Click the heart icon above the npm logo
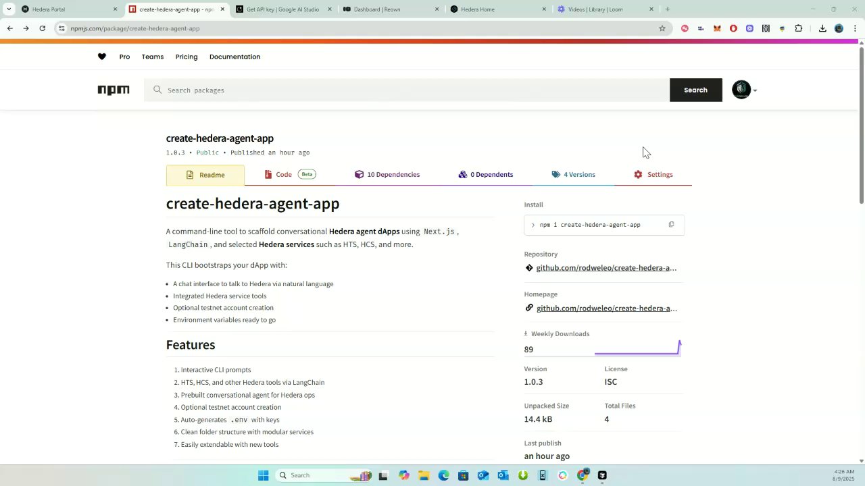This screenshot has width=865, height=486. pos(102,57)
